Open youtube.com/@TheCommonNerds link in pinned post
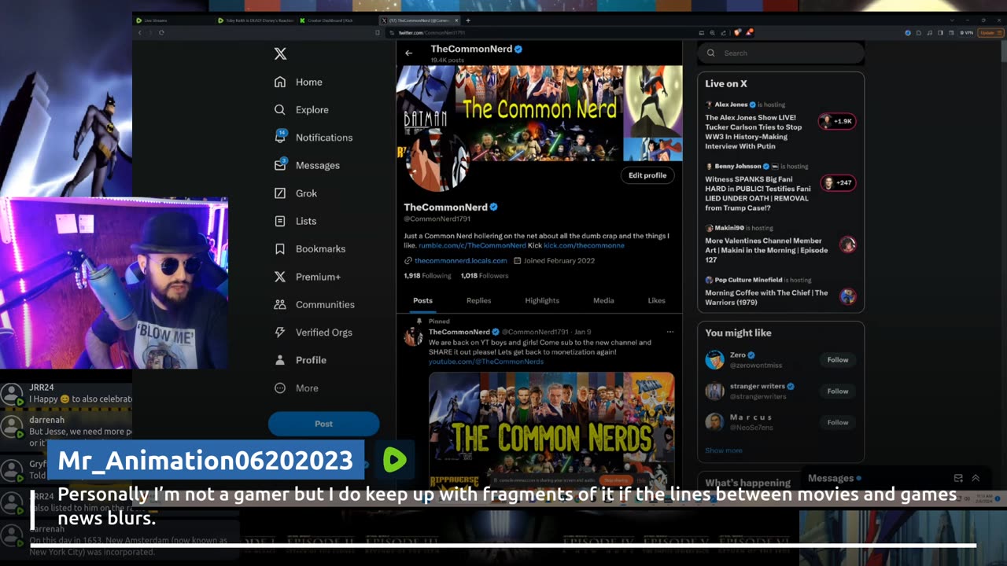1007x566 pixels. point(486,362)
